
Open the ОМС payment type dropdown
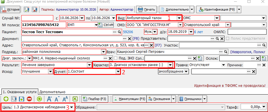[x=217, y=18]
